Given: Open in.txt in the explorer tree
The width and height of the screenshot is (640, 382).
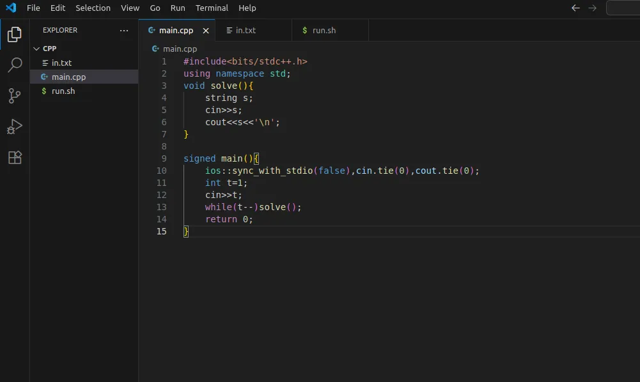Looking at the screenshot, I should click(84, 63).
